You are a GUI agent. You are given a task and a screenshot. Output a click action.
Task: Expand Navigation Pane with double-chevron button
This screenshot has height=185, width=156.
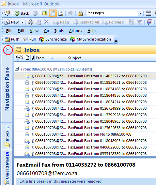(x=8, y=50)
